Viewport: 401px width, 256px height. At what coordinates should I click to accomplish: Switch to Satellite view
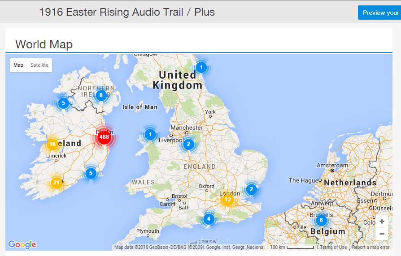pos(39,65)
